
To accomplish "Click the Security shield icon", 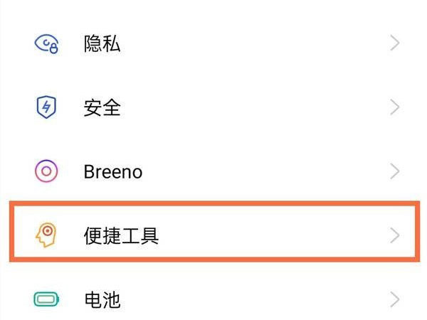I will 46,107.
